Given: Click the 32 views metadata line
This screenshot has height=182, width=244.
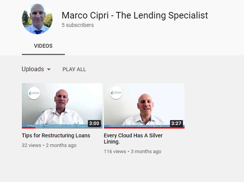Looking at the screenshot, I should click(x=49, y=145).
